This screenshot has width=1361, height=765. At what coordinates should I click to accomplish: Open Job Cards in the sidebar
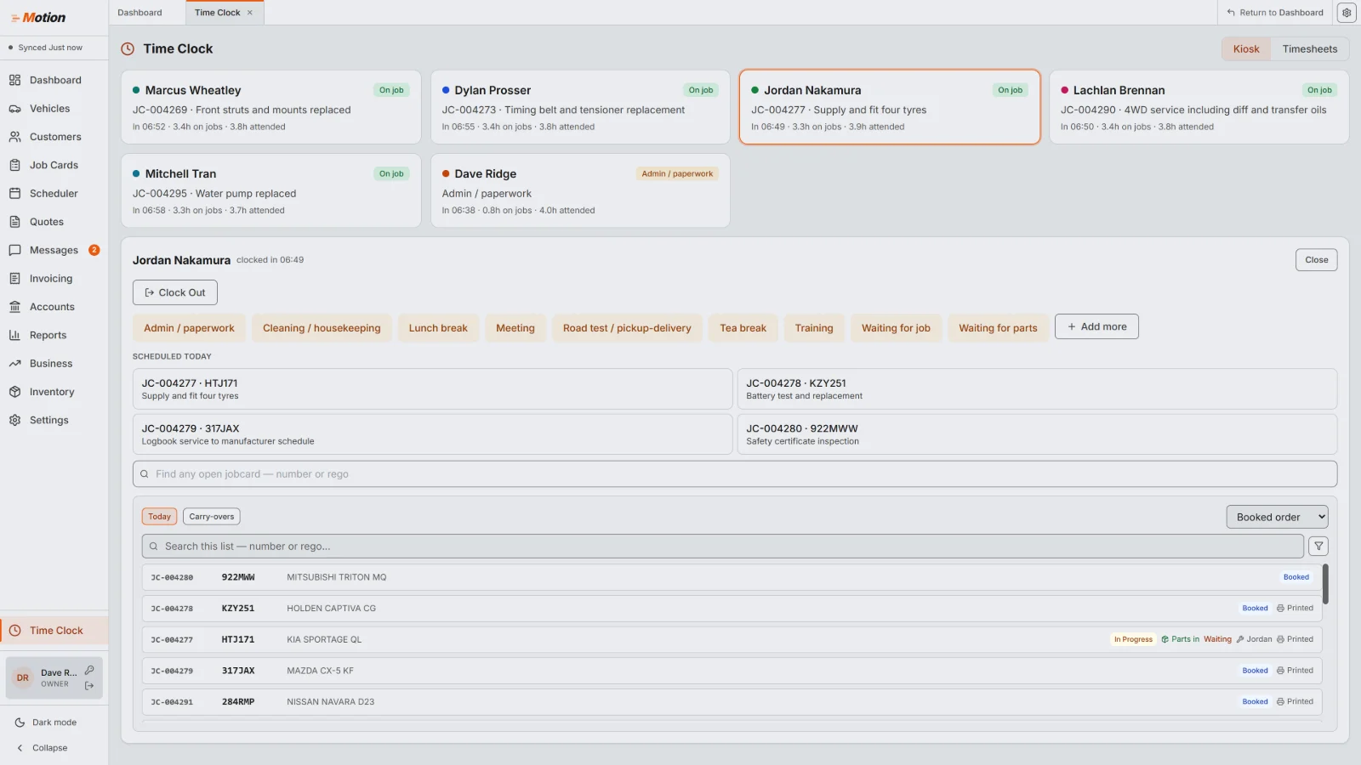coord(54,165)
